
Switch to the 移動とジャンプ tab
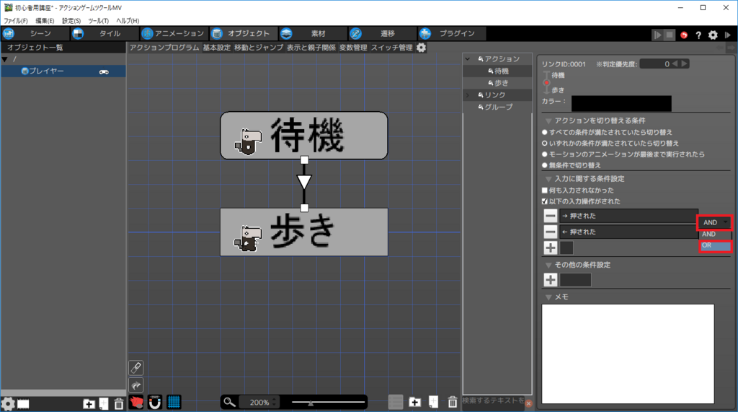(x=259, y=48)
